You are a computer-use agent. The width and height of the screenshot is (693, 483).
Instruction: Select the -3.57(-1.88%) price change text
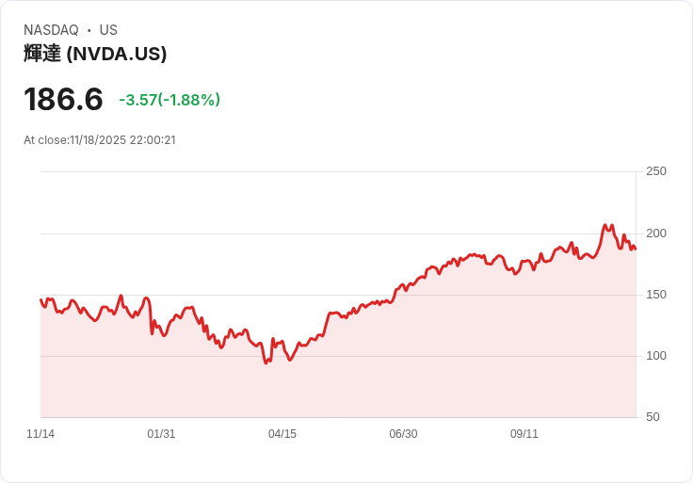[x=169, y=100]
